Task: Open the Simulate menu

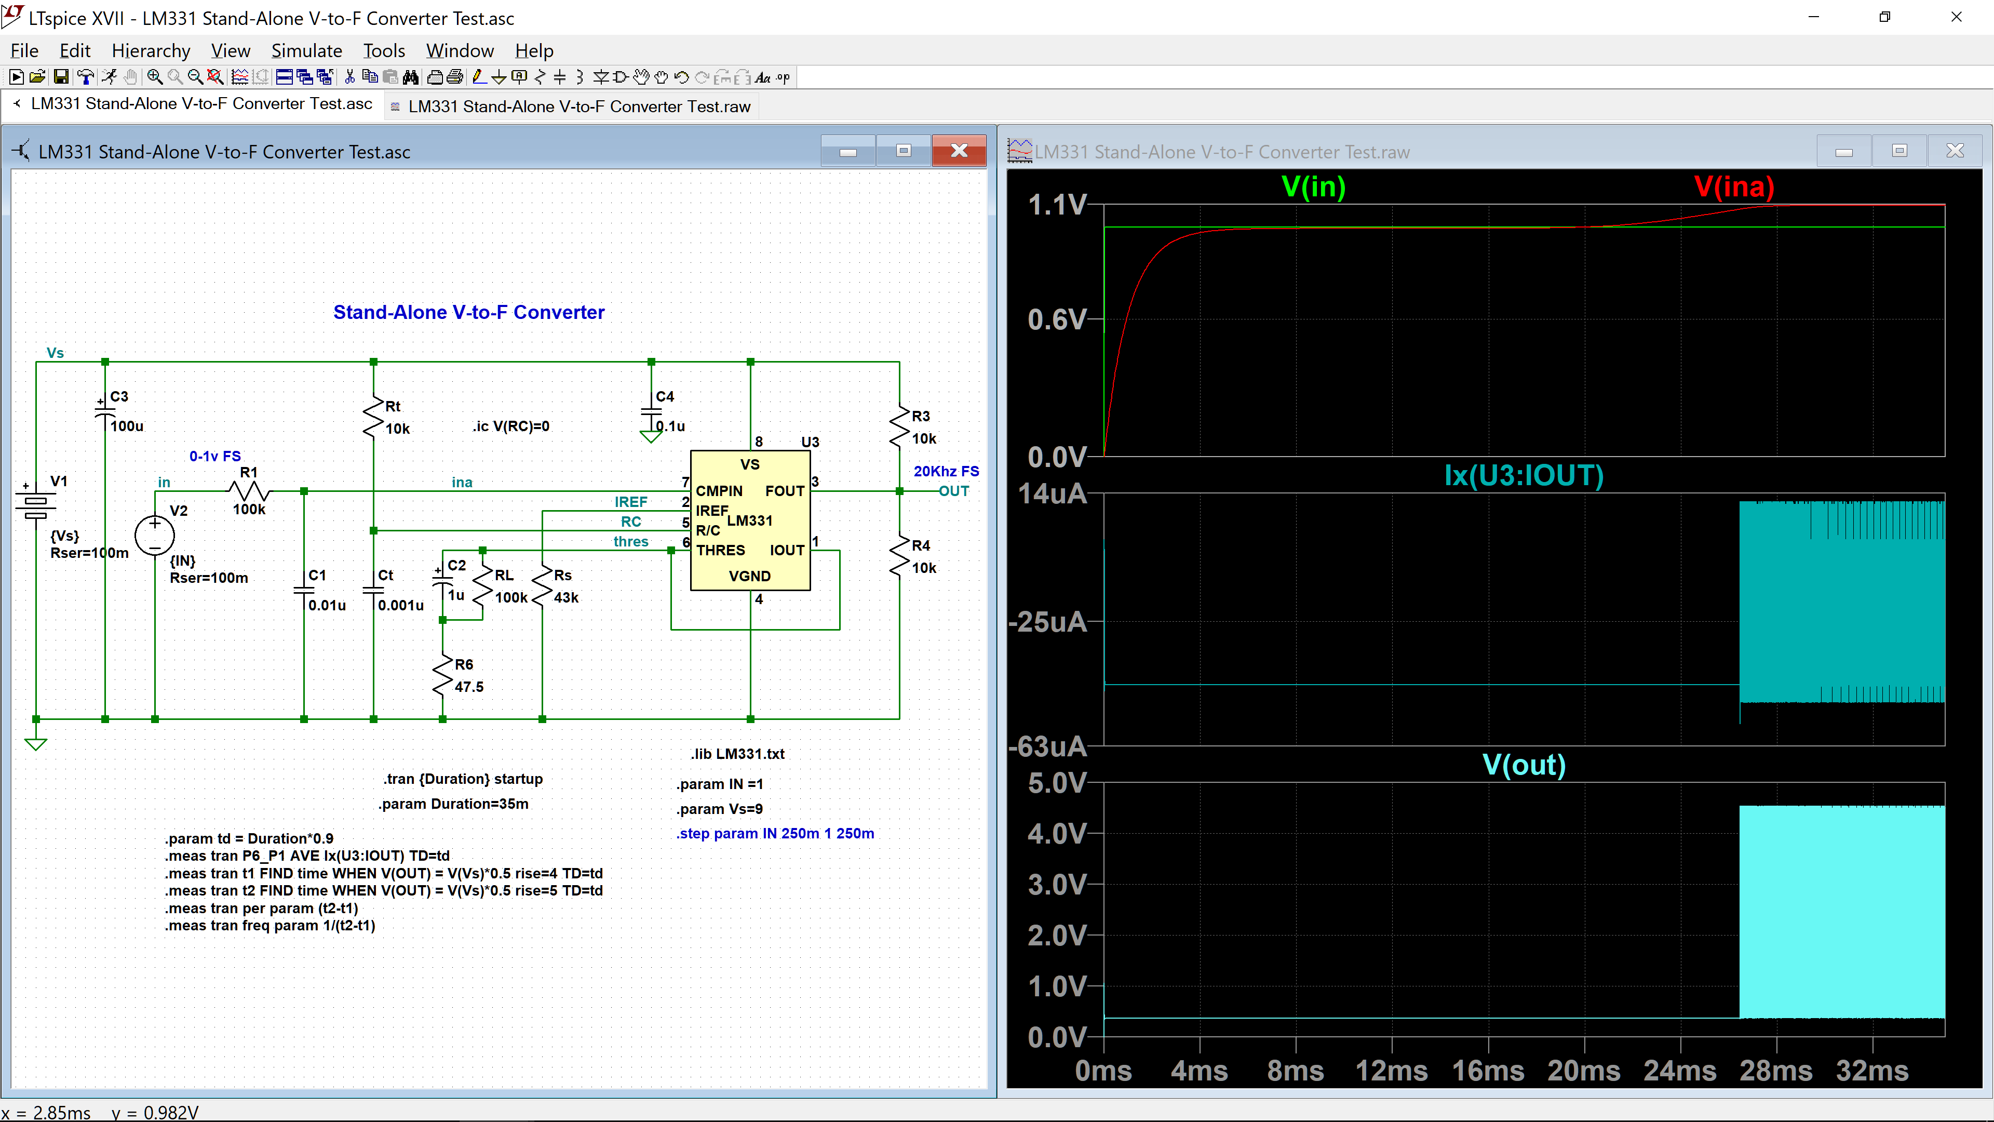Action: click(306, 51)
